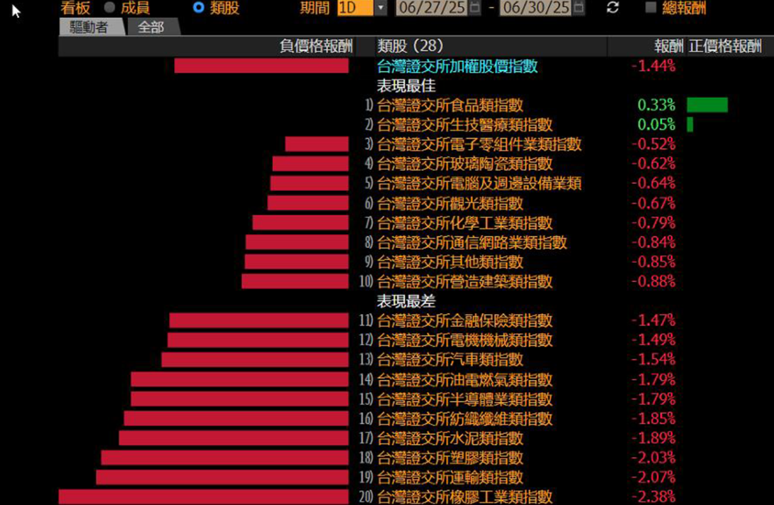
Task: Open 台灣證交所電機機械類指數
Action: click(x=464, y=340)
